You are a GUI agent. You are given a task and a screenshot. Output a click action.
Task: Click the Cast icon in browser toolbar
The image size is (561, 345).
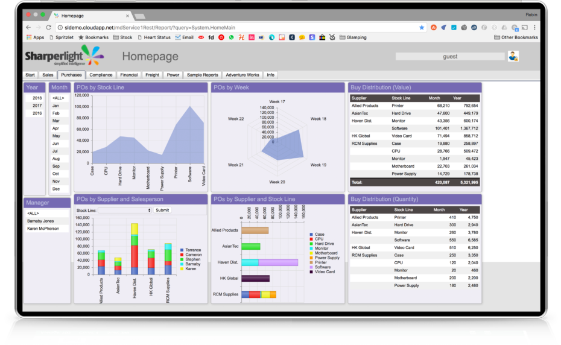(x=525, y=28)
